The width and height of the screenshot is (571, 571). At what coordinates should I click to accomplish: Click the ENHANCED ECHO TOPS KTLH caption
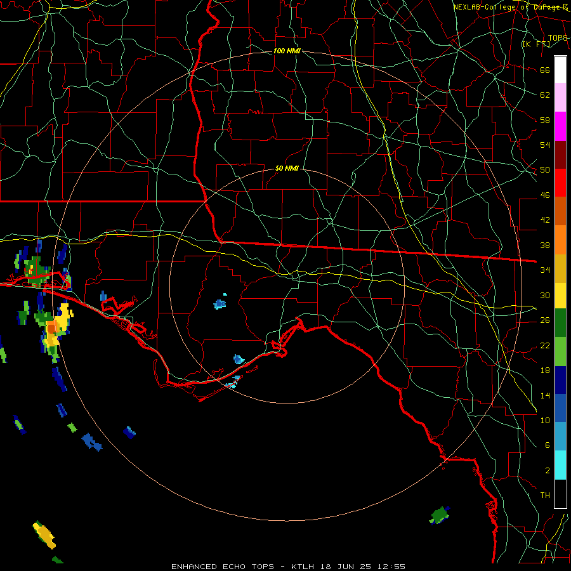(x=288, y=567)
